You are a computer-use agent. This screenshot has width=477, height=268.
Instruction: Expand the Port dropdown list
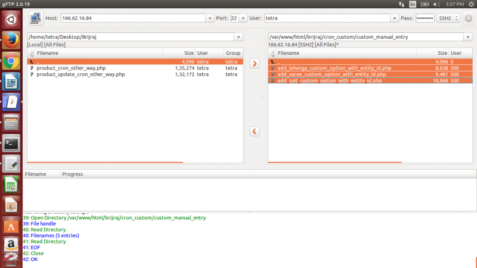(x=243, y=18)
